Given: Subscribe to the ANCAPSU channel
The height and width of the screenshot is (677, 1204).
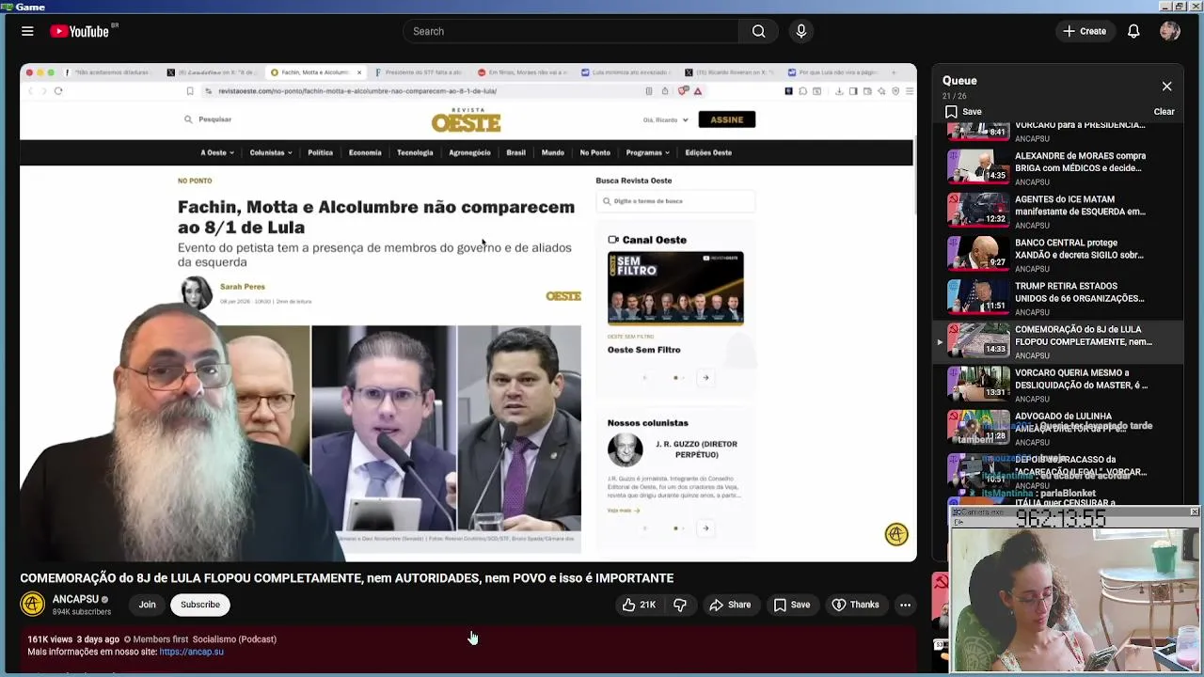Looking at the screenshot, I should click(x=200, y=605).
